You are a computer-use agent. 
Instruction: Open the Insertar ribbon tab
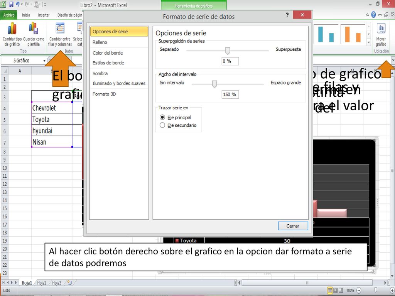pyautogui.click(x=44, y=15)
